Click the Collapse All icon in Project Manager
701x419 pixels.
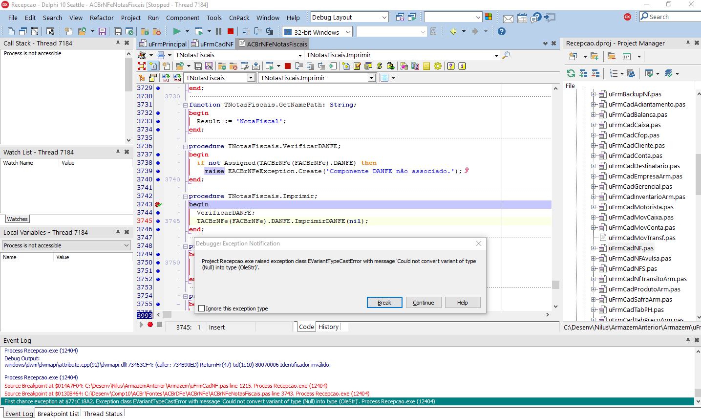(595, 73)
